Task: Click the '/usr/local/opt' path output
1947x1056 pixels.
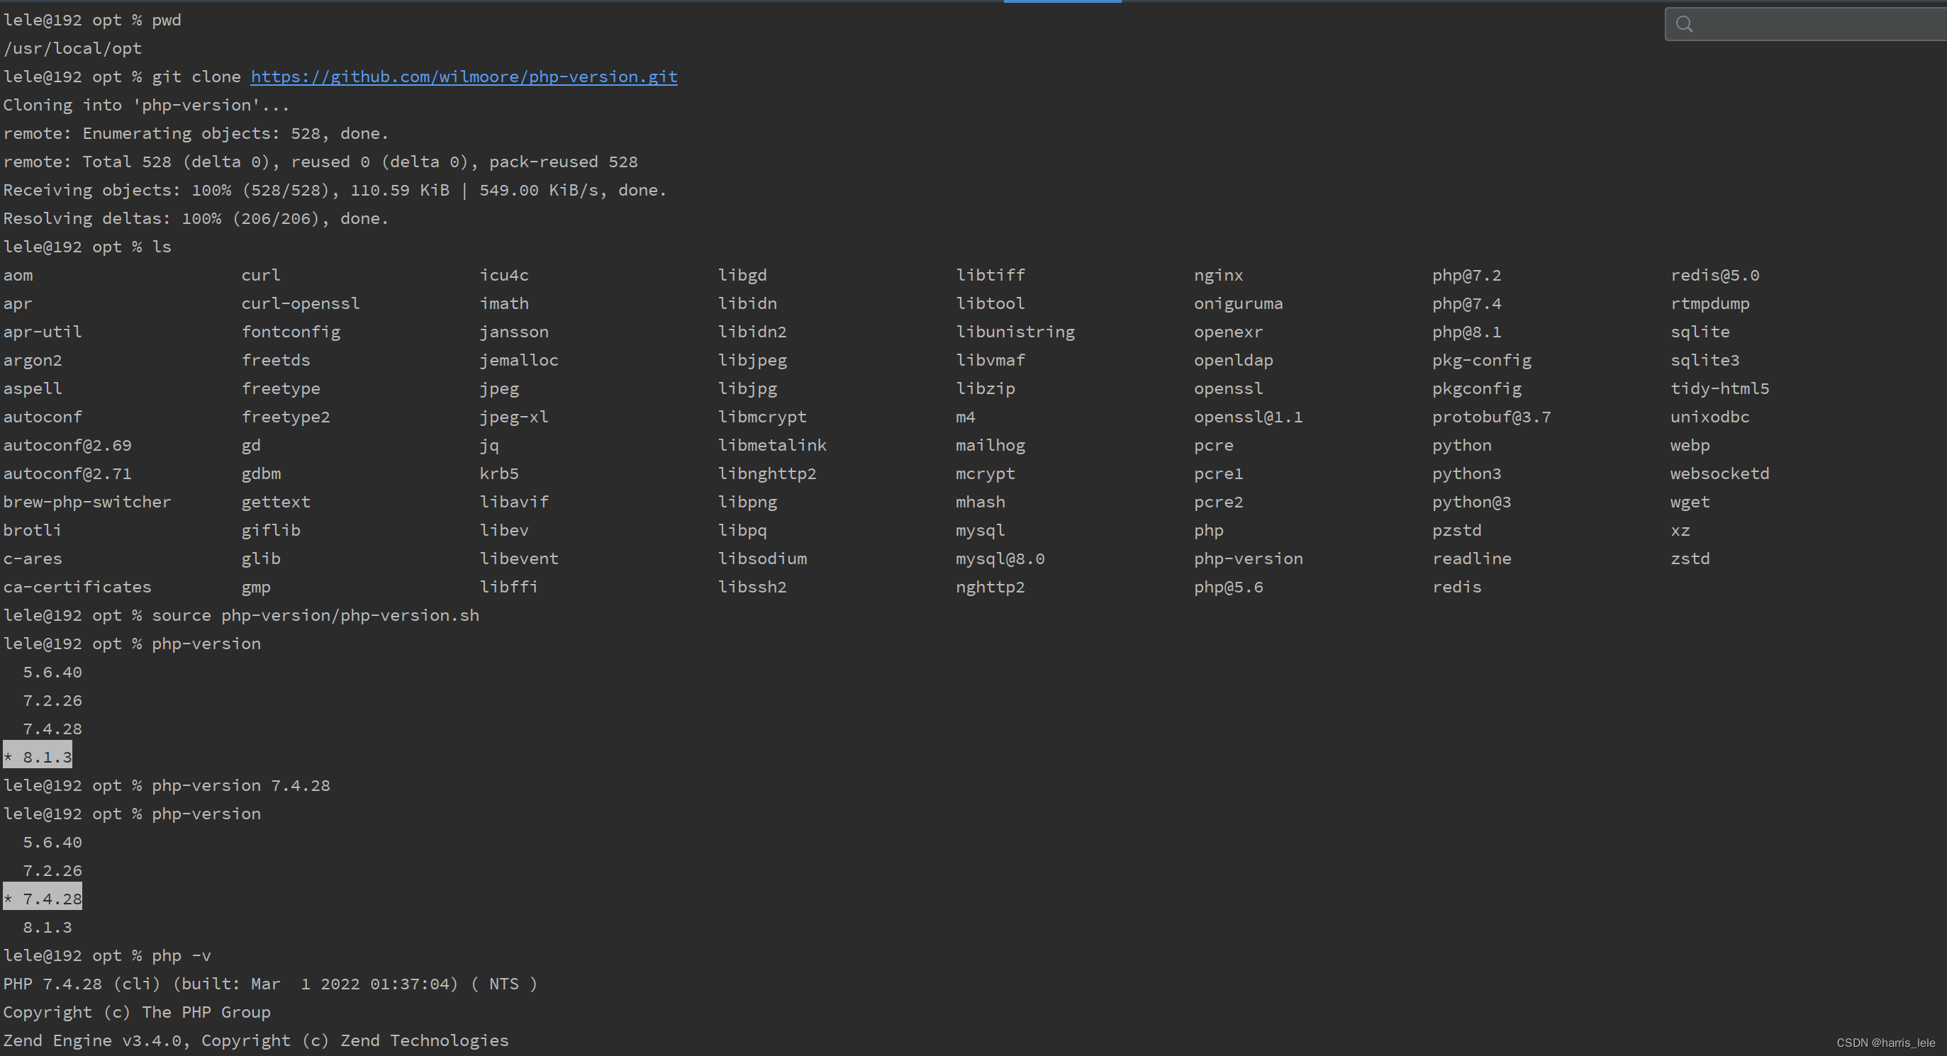Action: [72, 48]
